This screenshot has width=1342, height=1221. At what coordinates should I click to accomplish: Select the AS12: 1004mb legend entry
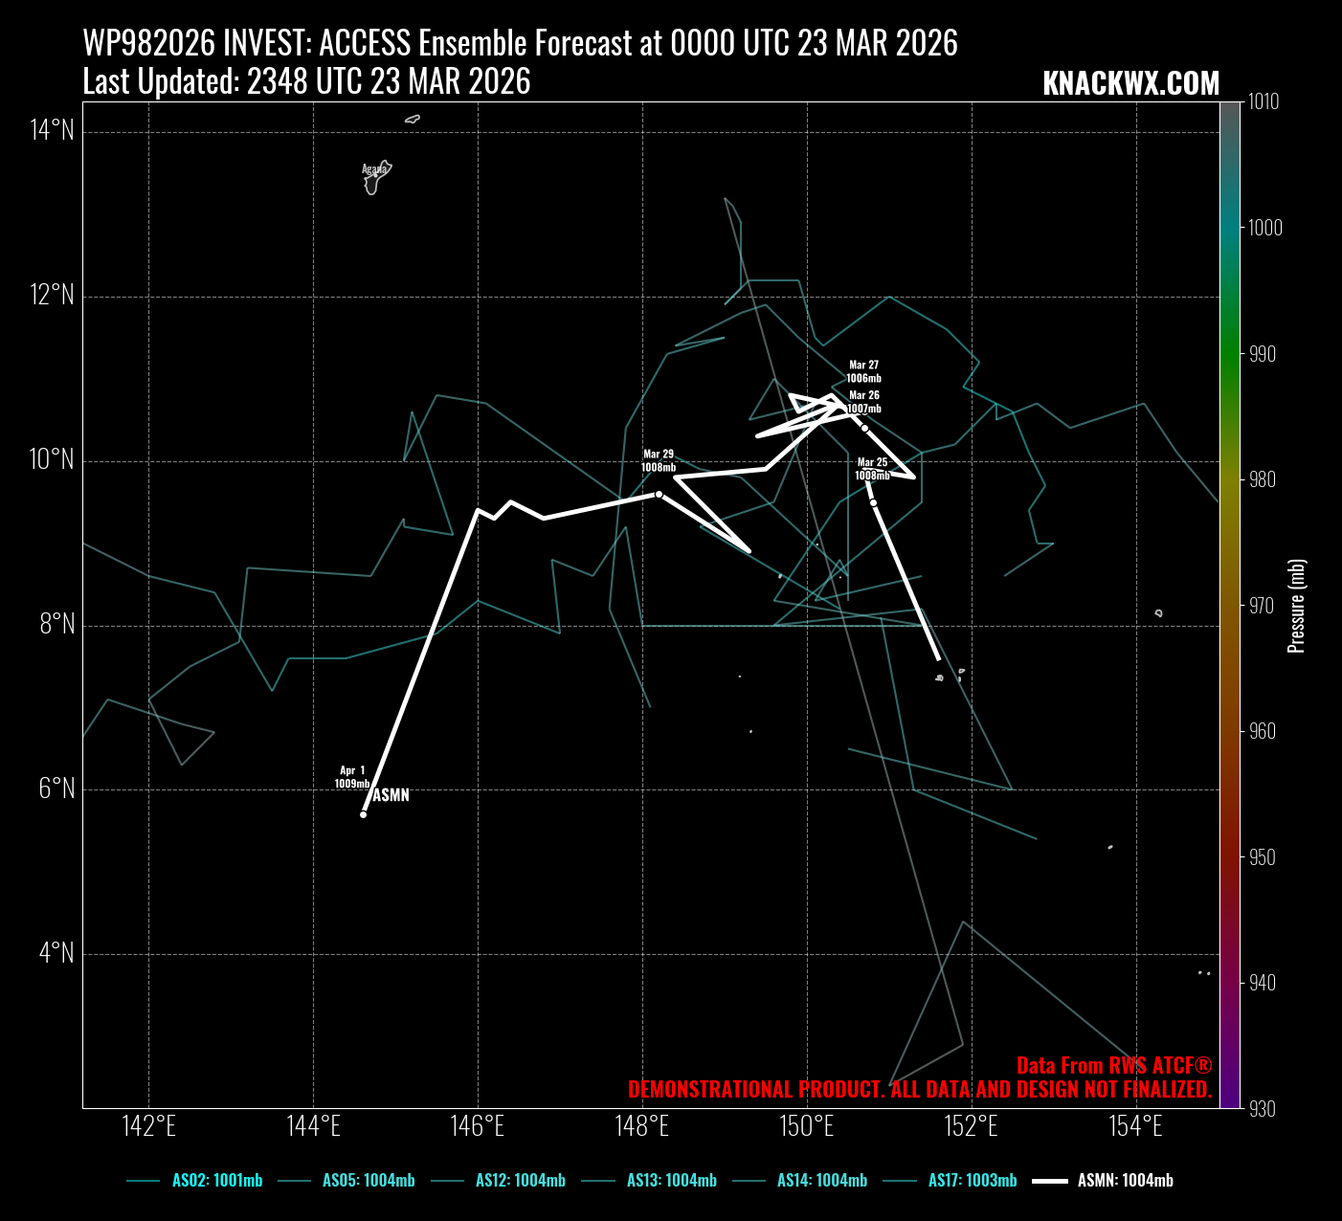coord(520,1181)
